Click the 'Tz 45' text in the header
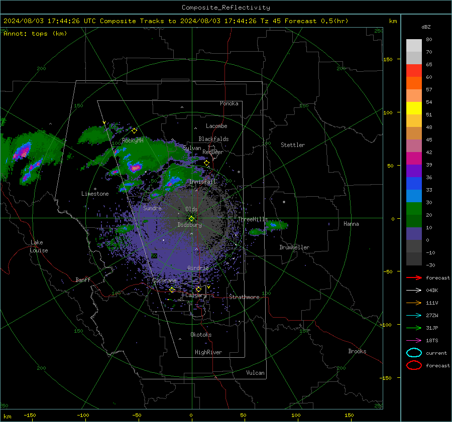The width and height of the screenshot is (452, 422). tap(270, 21)
